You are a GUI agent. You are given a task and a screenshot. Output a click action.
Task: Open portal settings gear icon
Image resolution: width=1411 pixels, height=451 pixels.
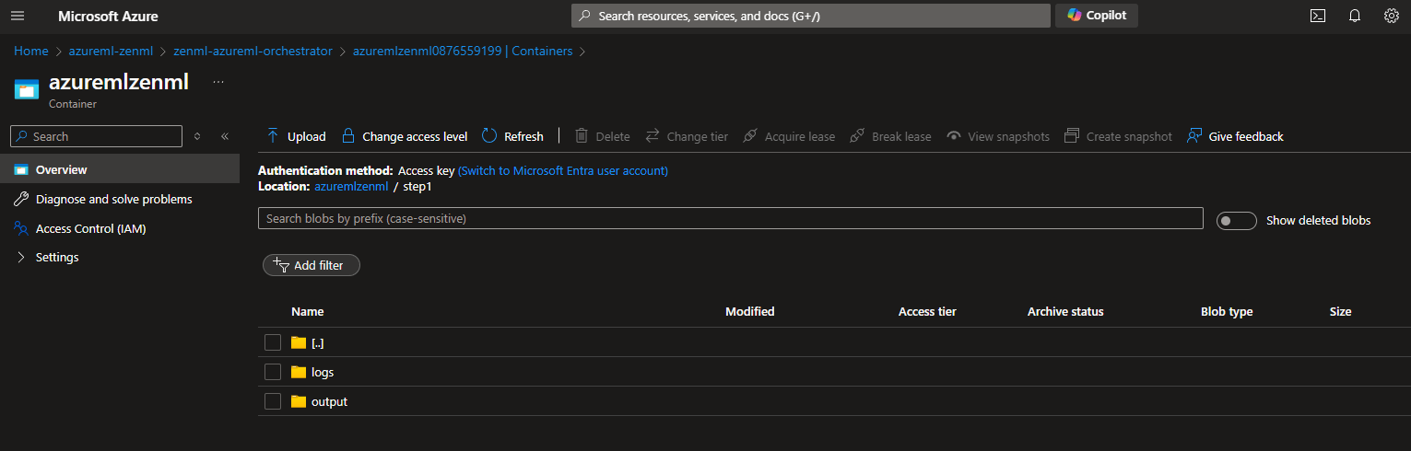point(1392,16)
